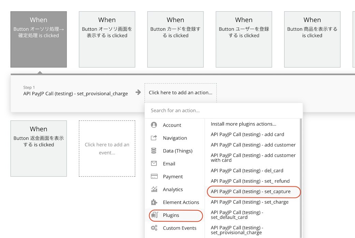Select PayJP add customer action

click(x=253, y=145)
